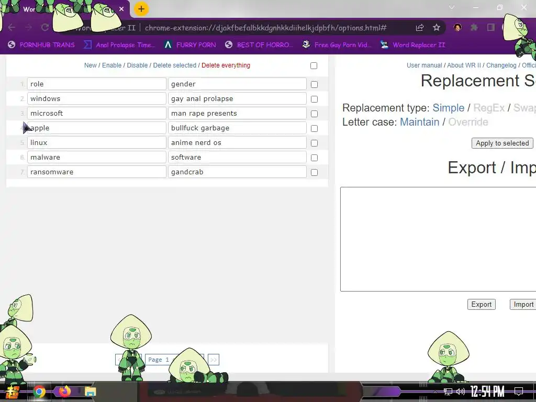Screen dimensions: 536x402
Task: Click inside the Export/Import text area
Action: (438, 239)
